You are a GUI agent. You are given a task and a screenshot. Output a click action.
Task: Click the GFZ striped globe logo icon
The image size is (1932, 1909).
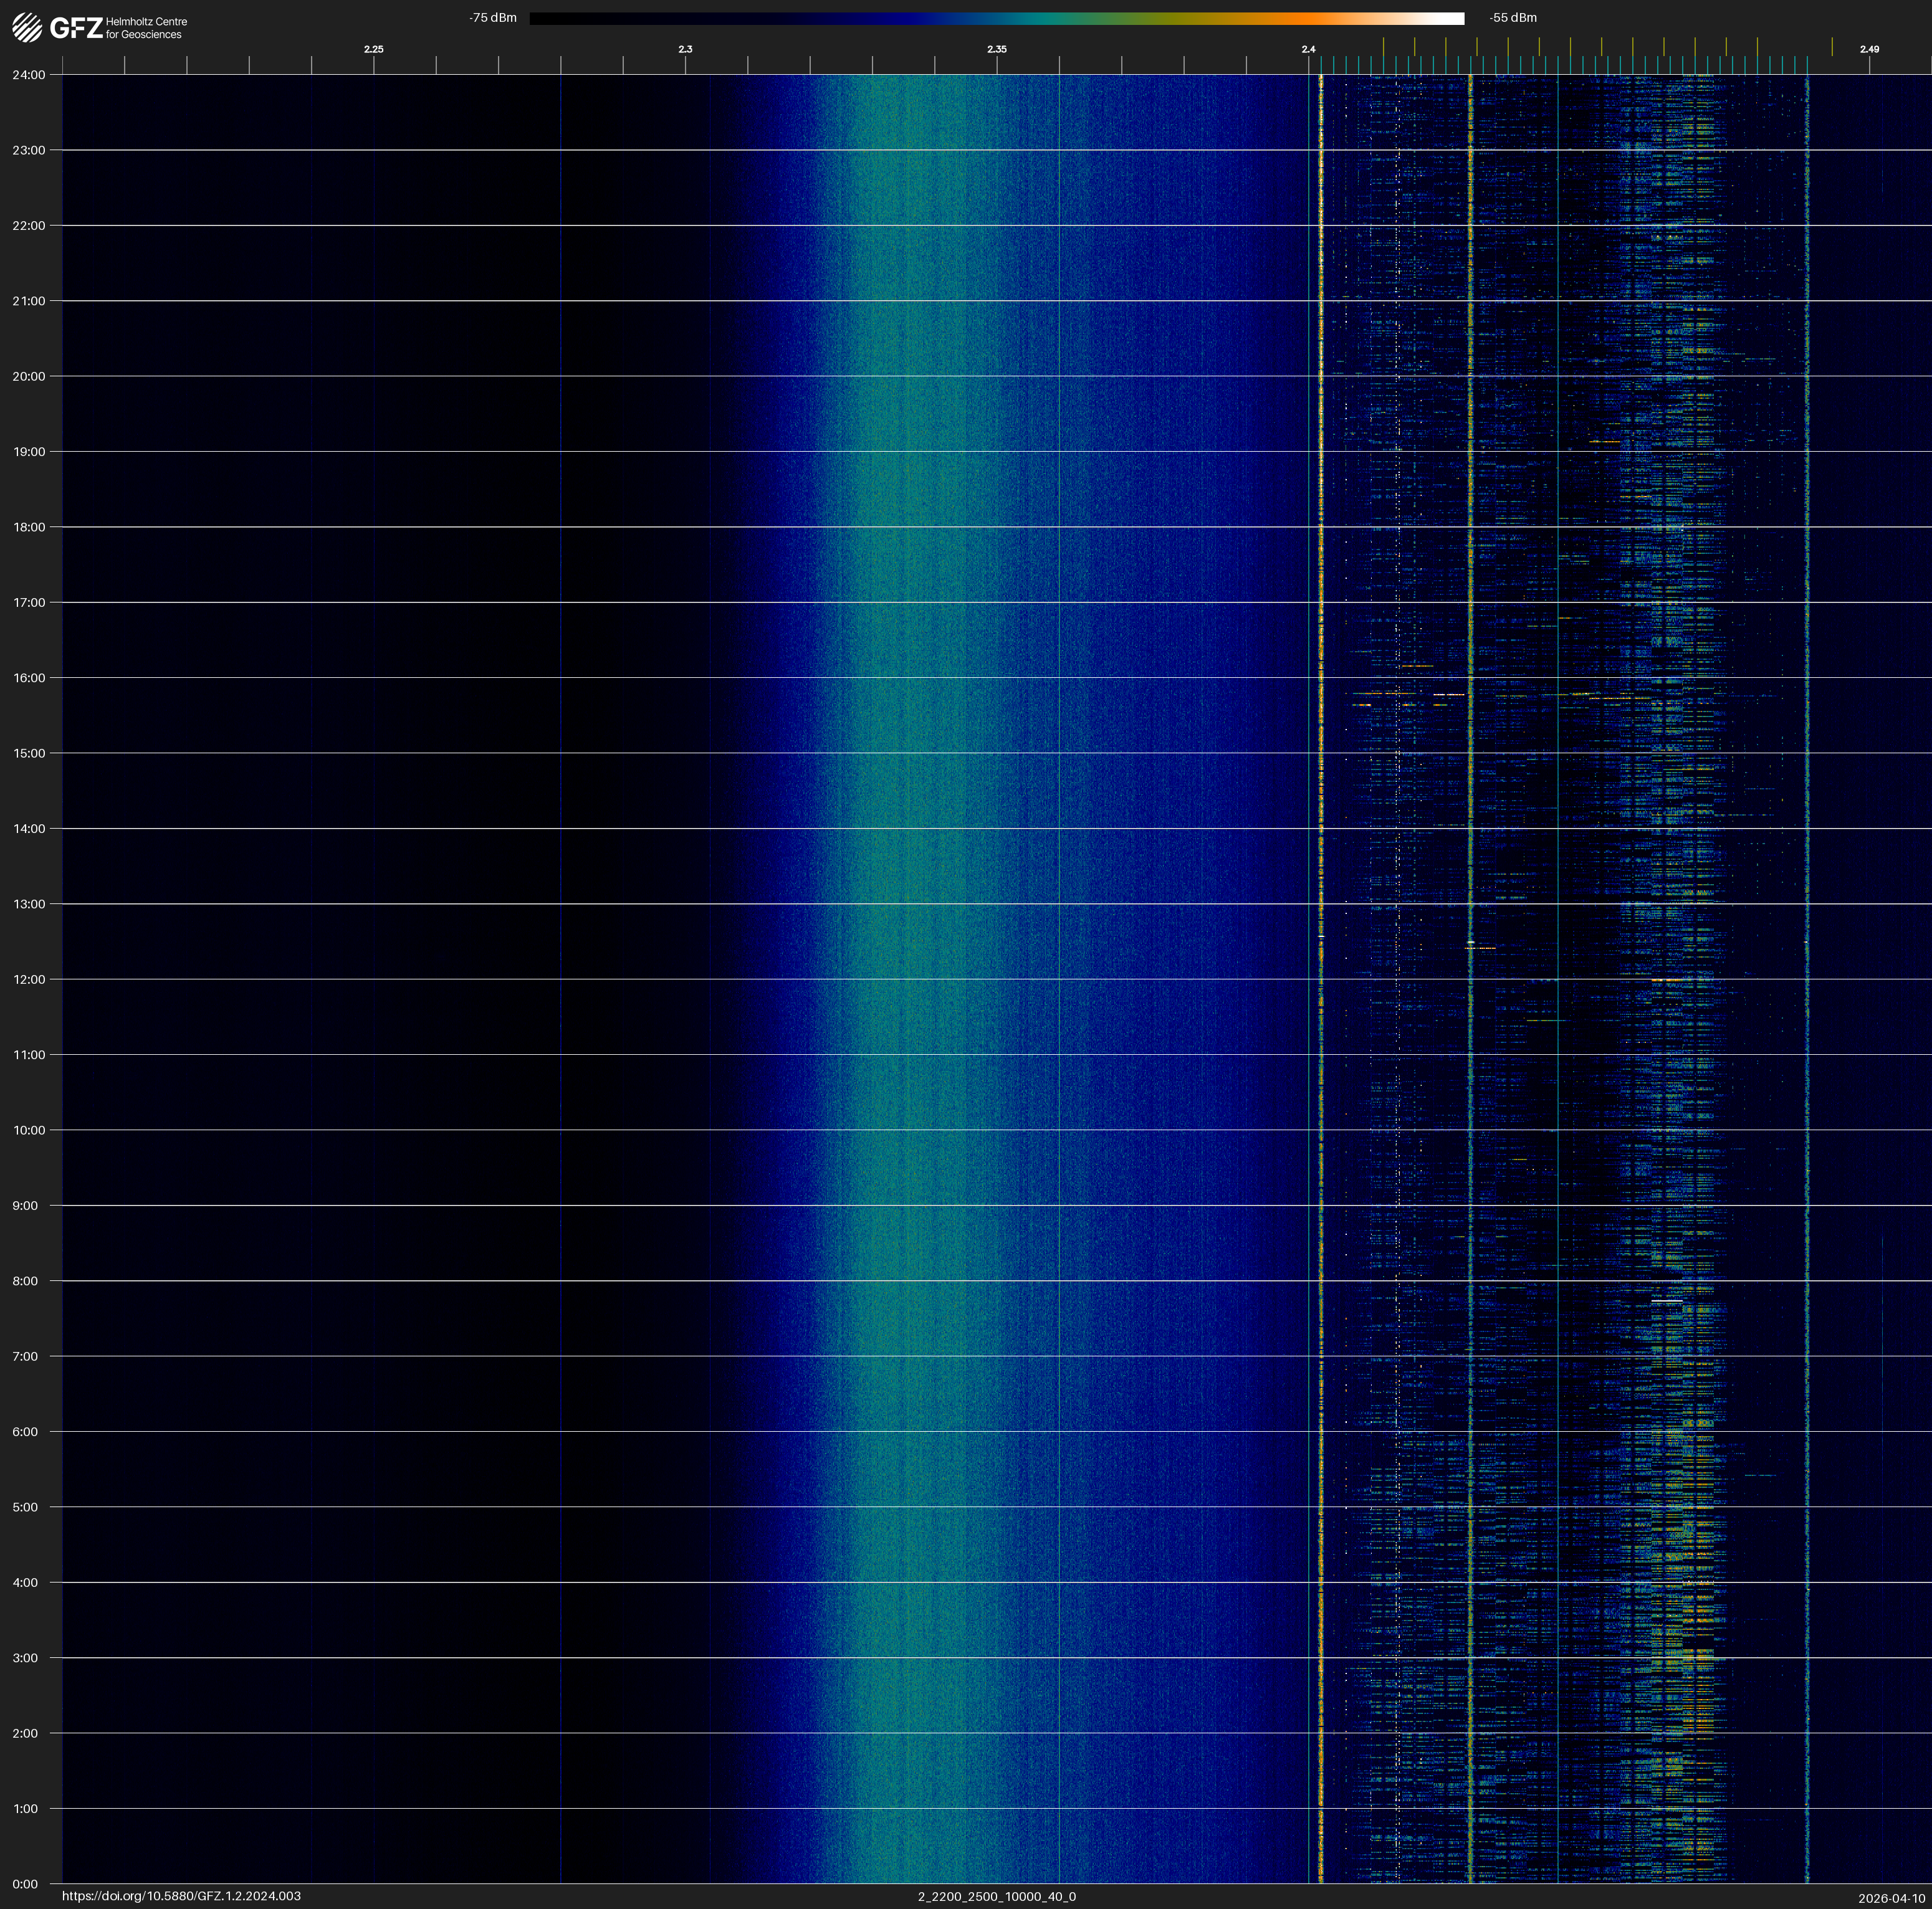click(x=27, y=28)
